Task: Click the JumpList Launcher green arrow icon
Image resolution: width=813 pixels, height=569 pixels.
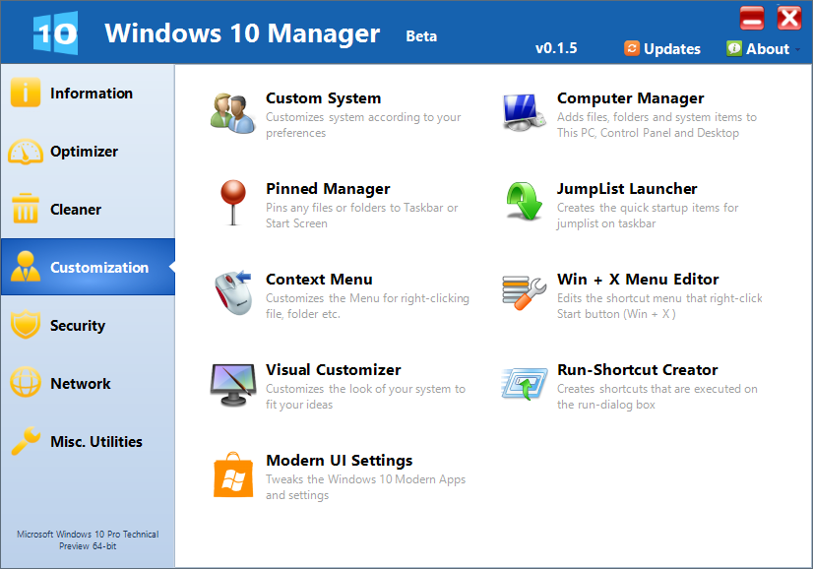Action: 525,201
